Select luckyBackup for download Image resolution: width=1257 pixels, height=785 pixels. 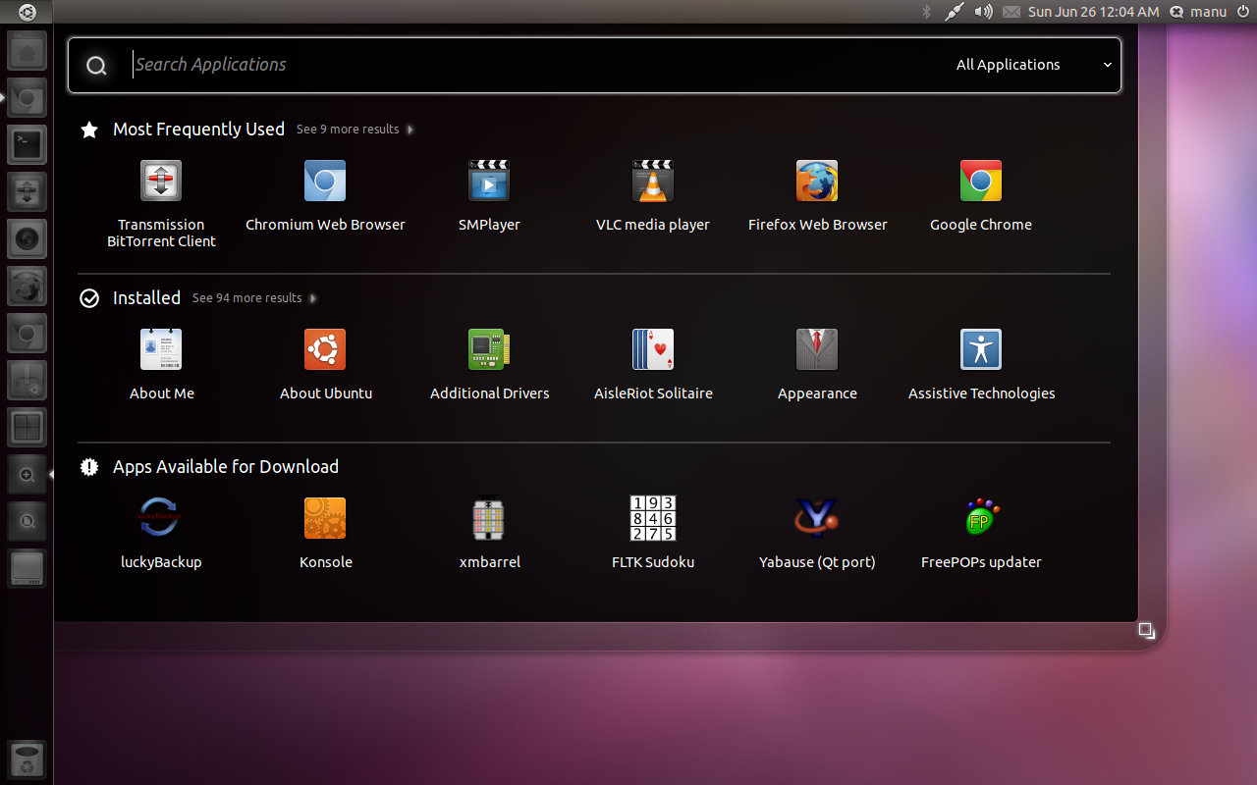[161, 534]
